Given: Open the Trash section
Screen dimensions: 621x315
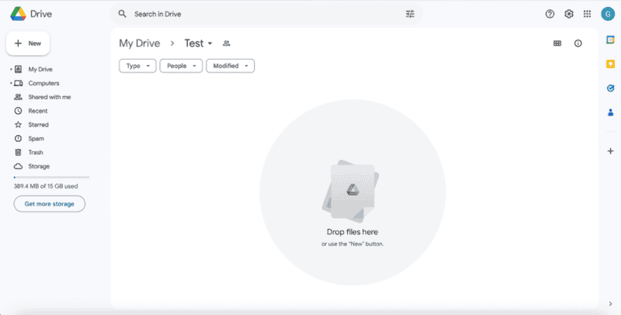Looking at the screenshot, I should click(36, 152).
